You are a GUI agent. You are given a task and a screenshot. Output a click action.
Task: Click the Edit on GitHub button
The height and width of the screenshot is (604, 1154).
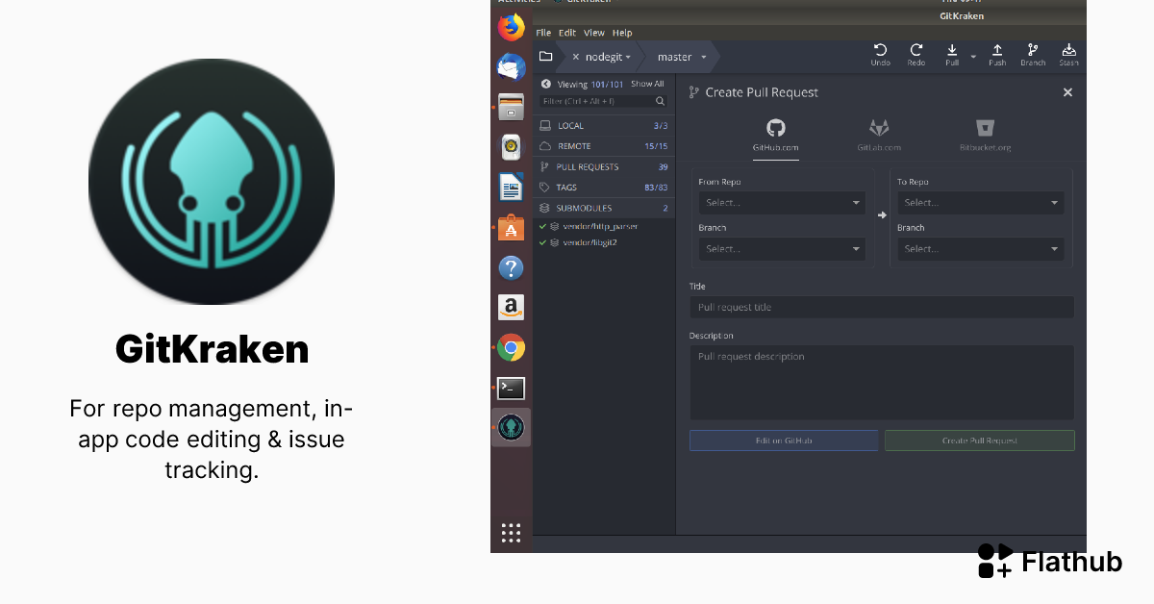coord(783,440)
